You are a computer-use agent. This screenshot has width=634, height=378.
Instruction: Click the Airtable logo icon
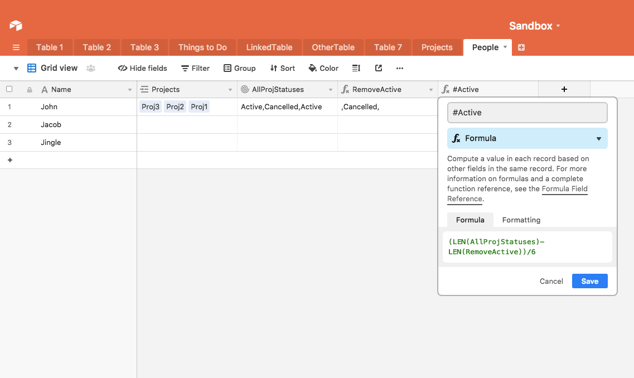16,26
